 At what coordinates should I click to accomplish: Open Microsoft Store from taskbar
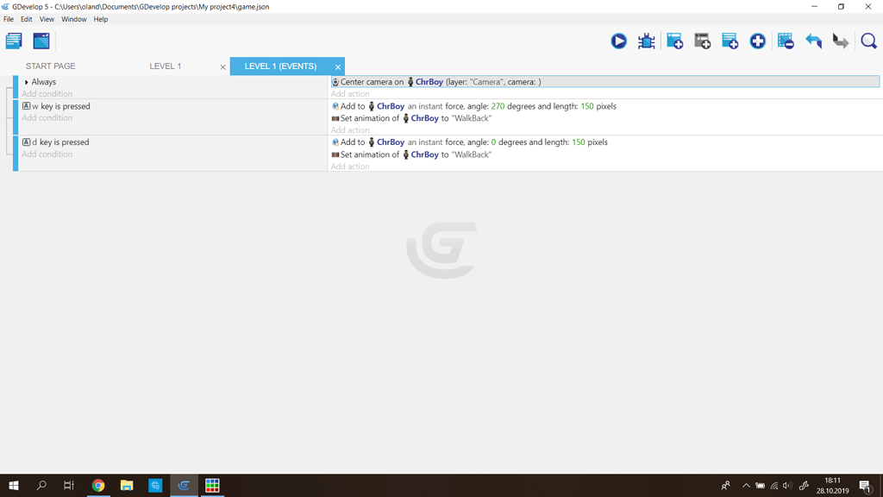(x=155, y=485)
